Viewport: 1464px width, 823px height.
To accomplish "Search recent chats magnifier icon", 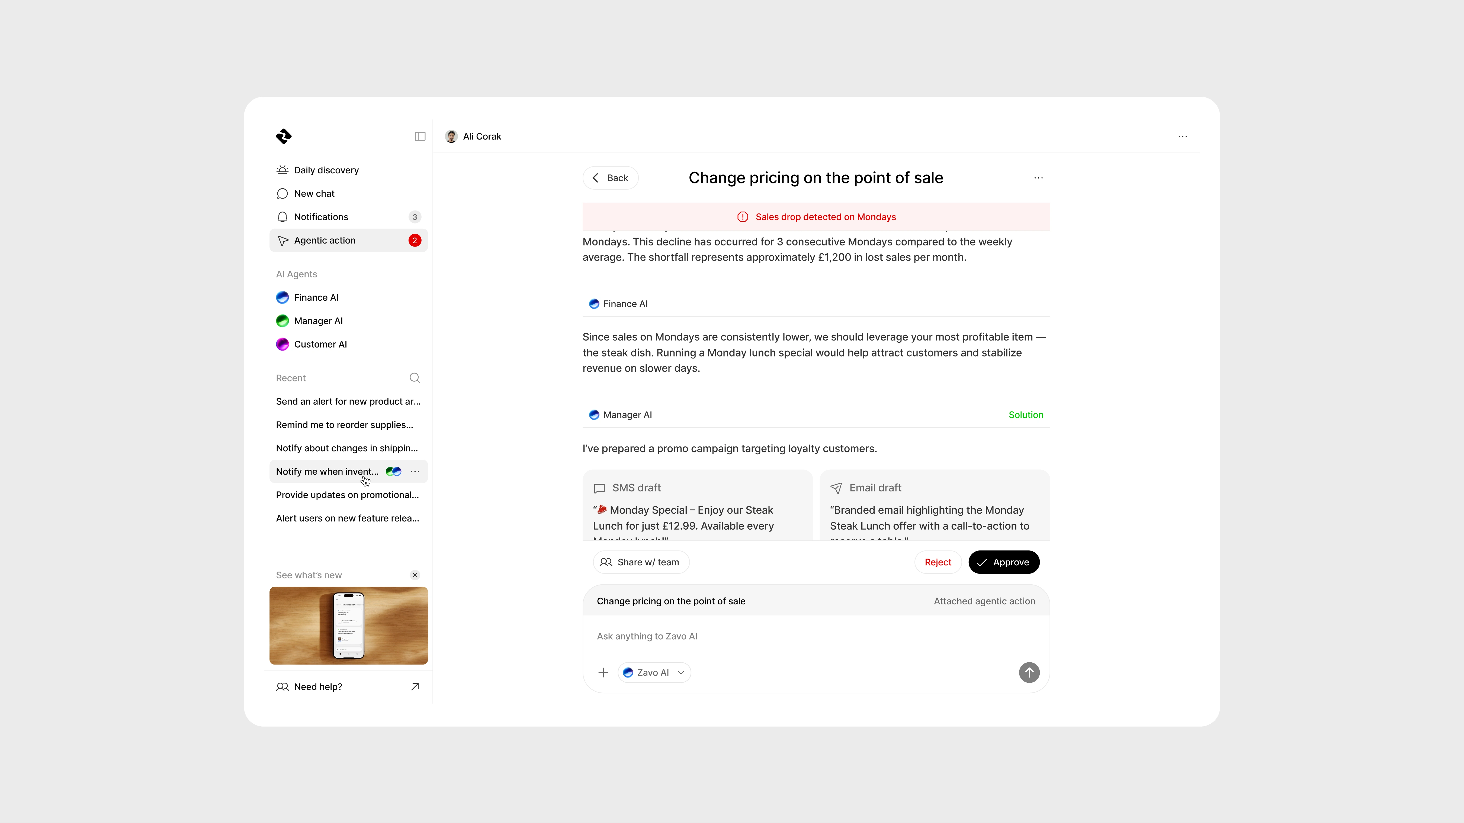I will 415,378.
